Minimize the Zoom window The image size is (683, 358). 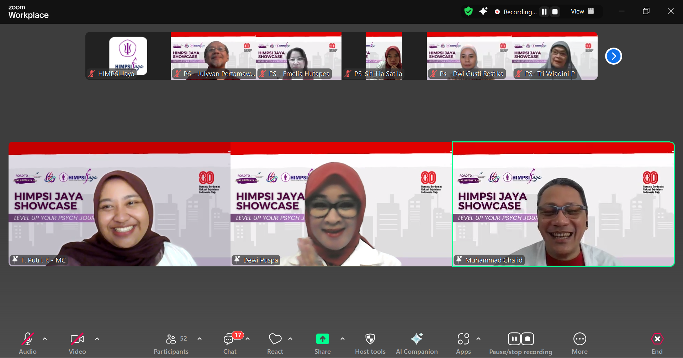click(621, 11)
